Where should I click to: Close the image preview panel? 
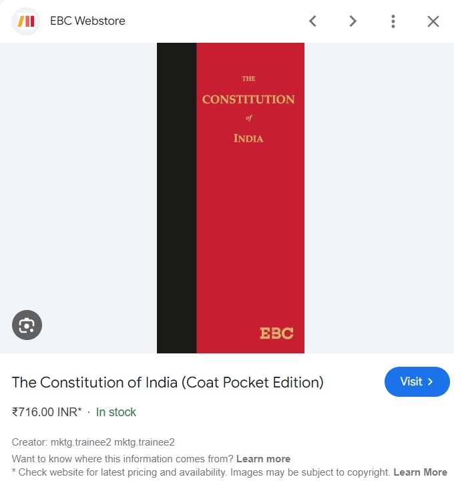[433, 21]
